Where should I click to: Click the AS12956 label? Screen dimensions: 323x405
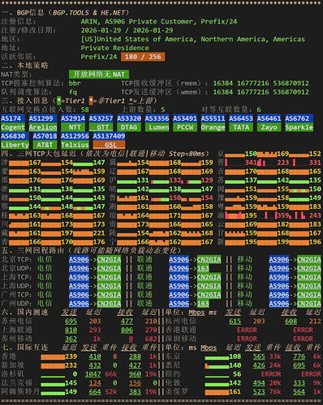(75, 136)
